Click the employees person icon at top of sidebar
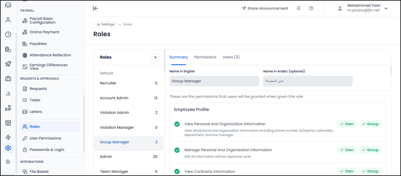 point(8,20)
